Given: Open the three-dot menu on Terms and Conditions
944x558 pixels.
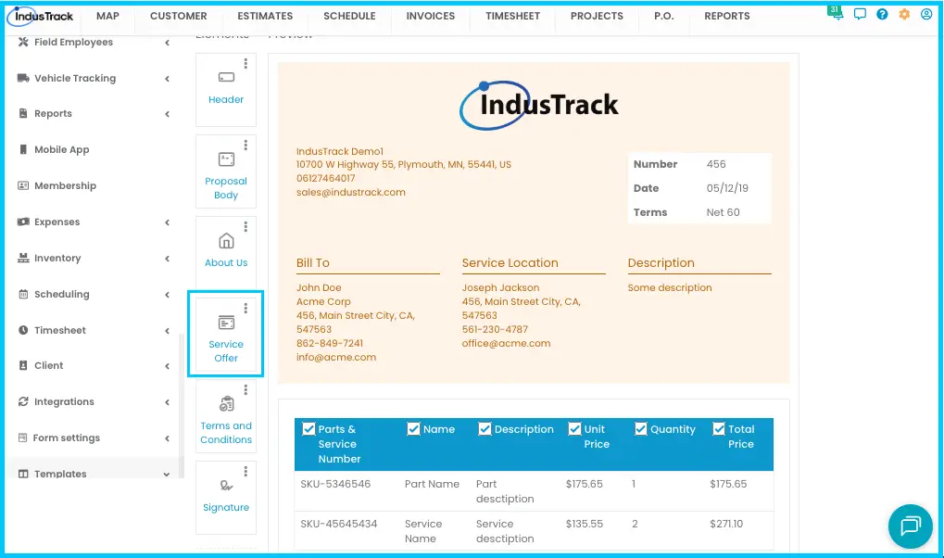Looking at the screenshot, I should 245,390.
